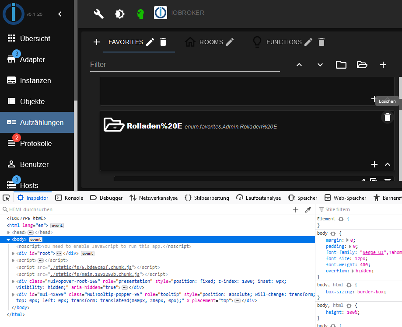This screenshot has width=402, height=327.
Task: Select the Aufzählungen sidebar item
Action: click(37, 122)
